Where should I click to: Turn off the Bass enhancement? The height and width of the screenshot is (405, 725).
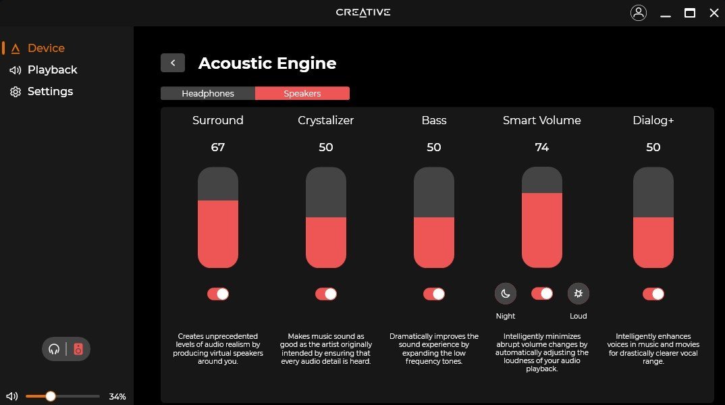(x=434, y=294)
